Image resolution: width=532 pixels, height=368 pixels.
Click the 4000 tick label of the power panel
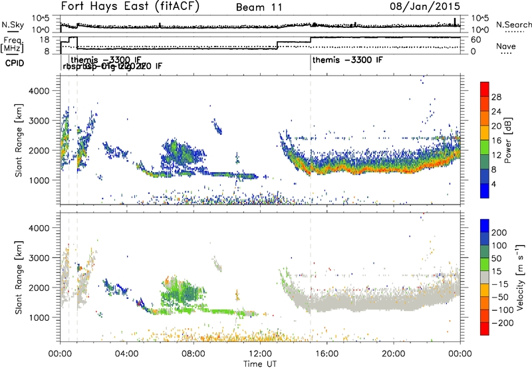tap(39, 91)
